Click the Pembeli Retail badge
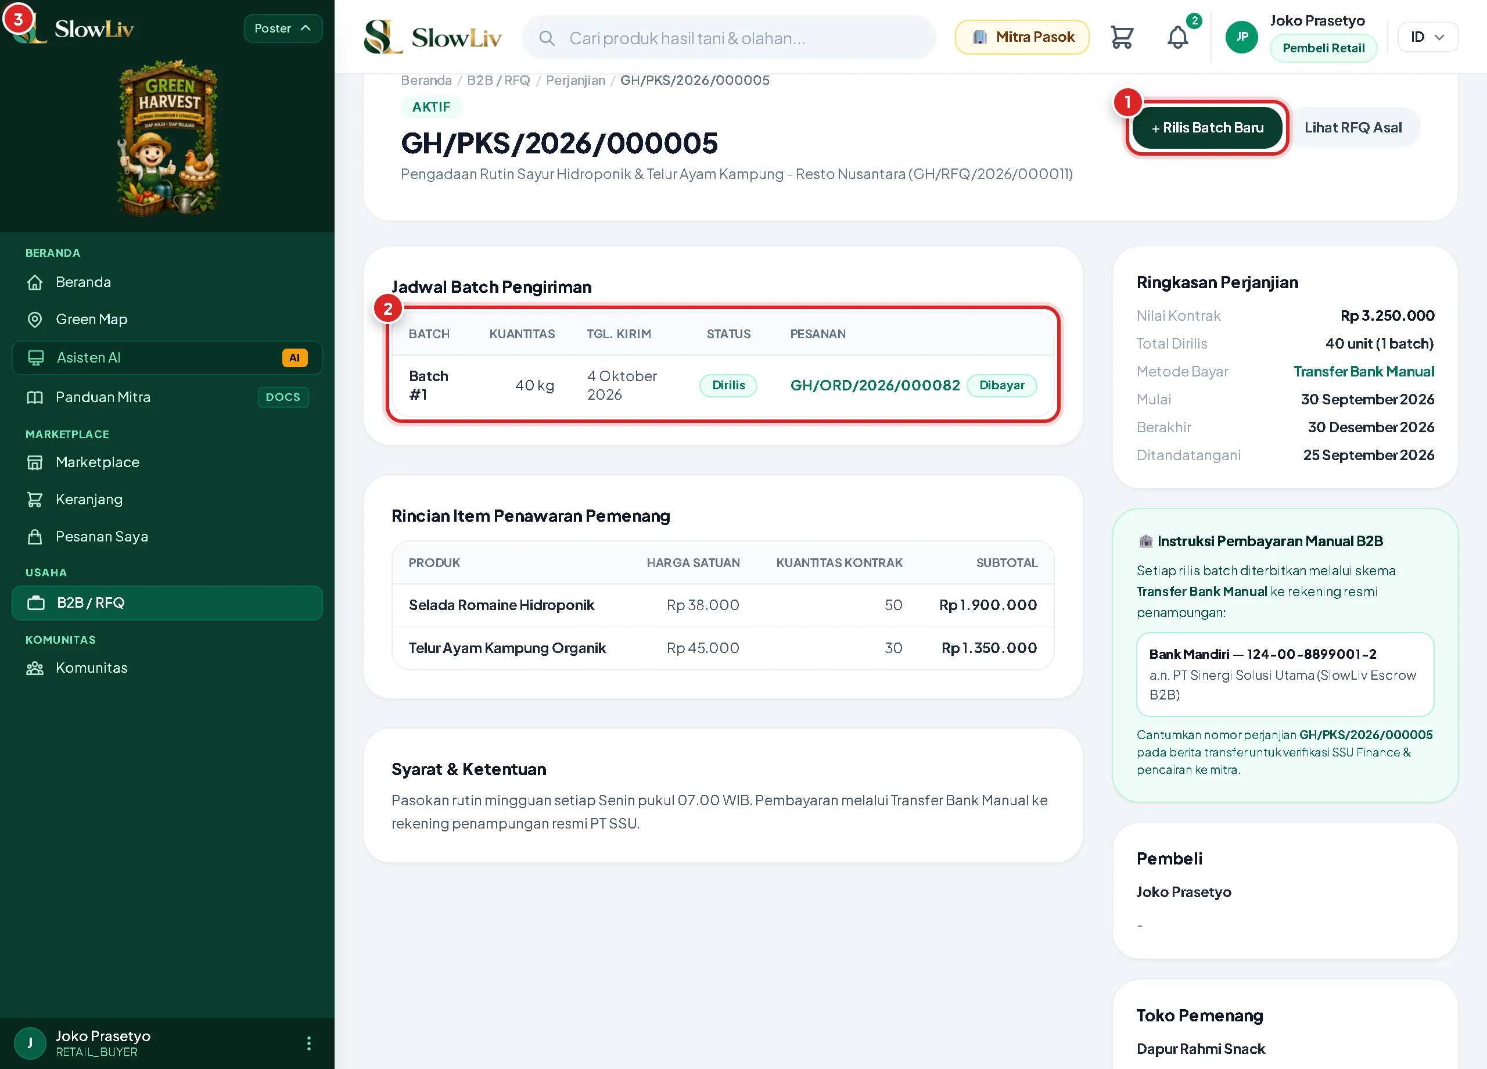This screenshot has width=1487, height=1069. click(x=1323, y=48)
